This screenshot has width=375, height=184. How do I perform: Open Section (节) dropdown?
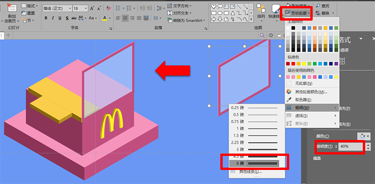tap(28, 21)
